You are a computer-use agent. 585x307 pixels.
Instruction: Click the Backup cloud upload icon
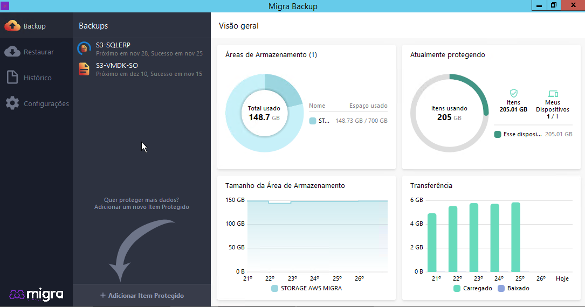[12, 26]
